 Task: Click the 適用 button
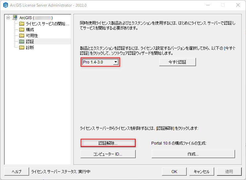[229, 171]
